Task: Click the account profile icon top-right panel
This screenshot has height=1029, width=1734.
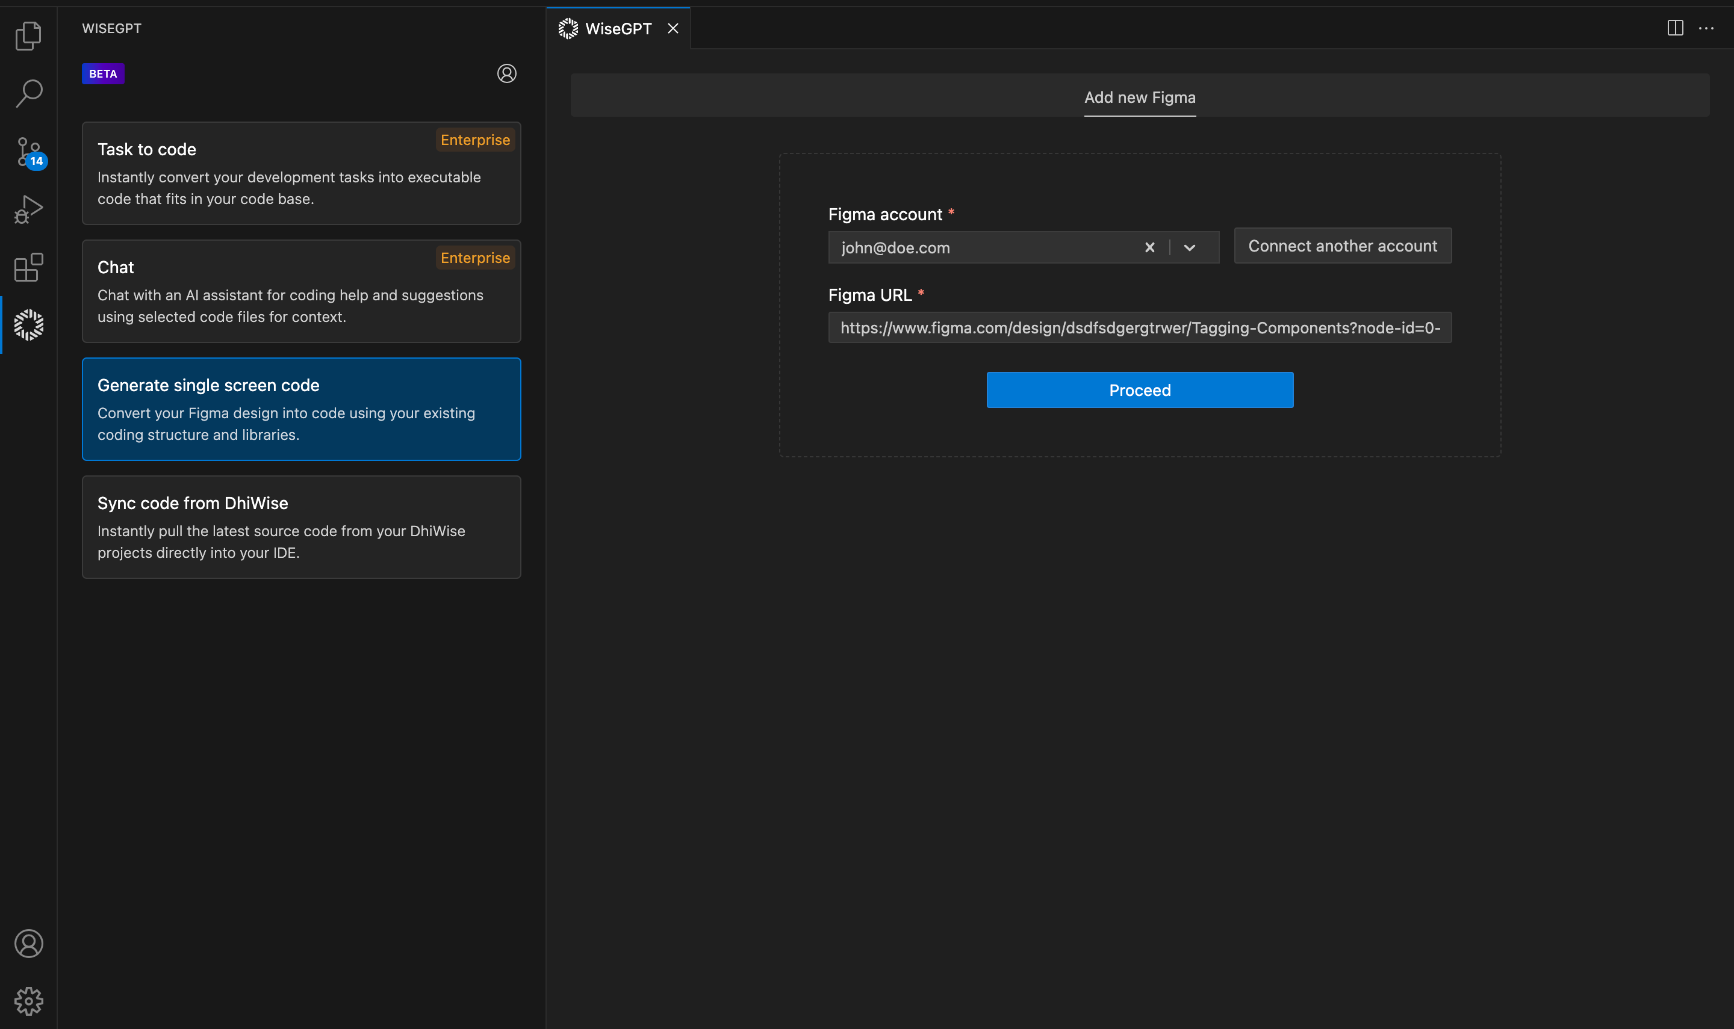Action: [508, 73]
